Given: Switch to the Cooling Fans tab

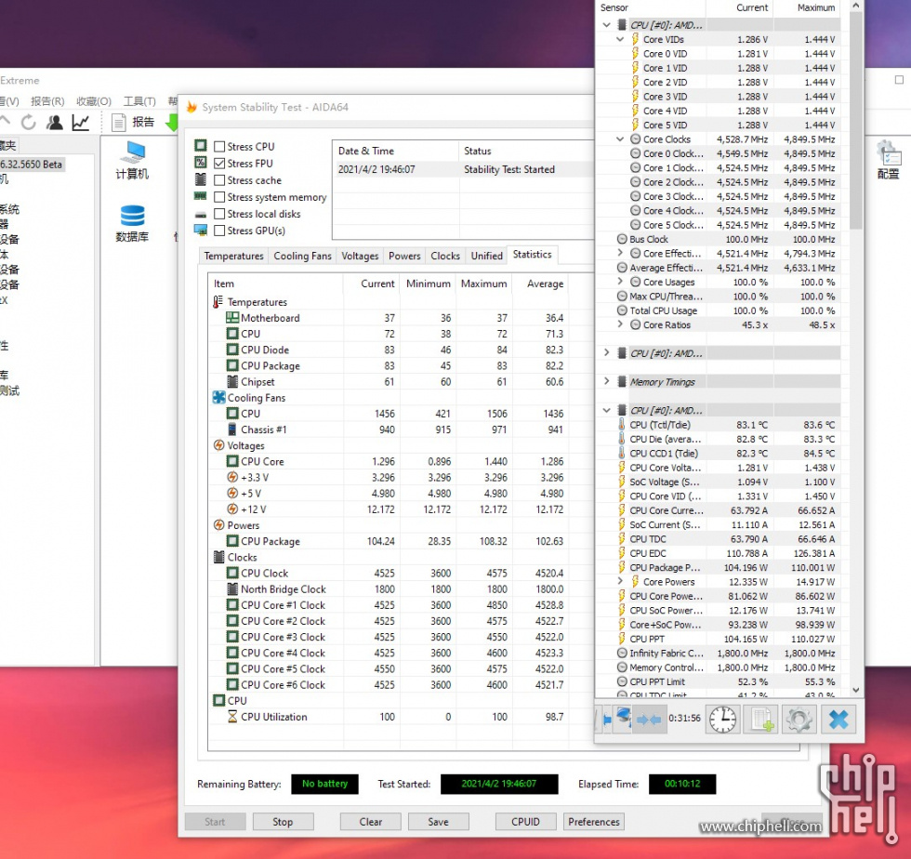Looking at the screenshot, I should pos(302,256).
